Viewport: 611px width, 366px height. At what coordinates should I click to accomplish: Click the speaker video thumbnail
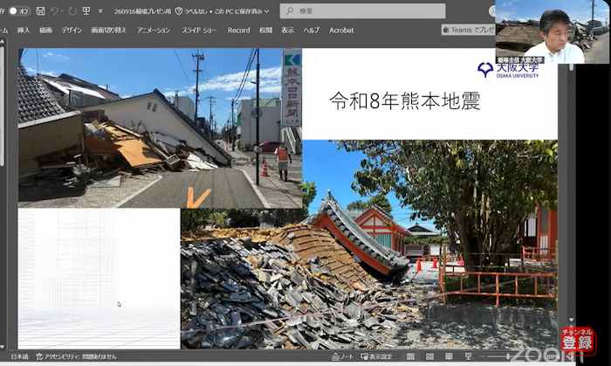[552, 31]
